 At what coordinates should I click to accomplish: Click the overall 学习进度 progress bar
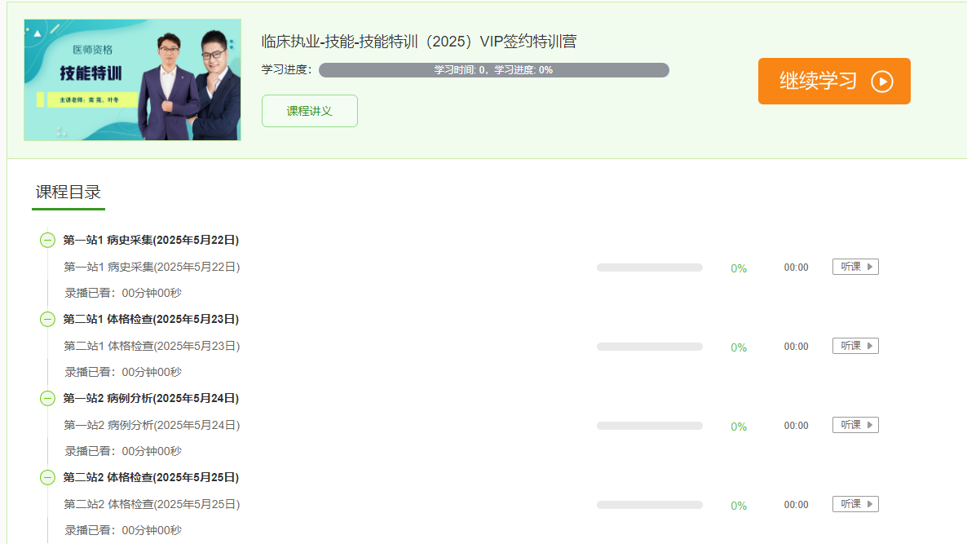(x=493, y=69)
